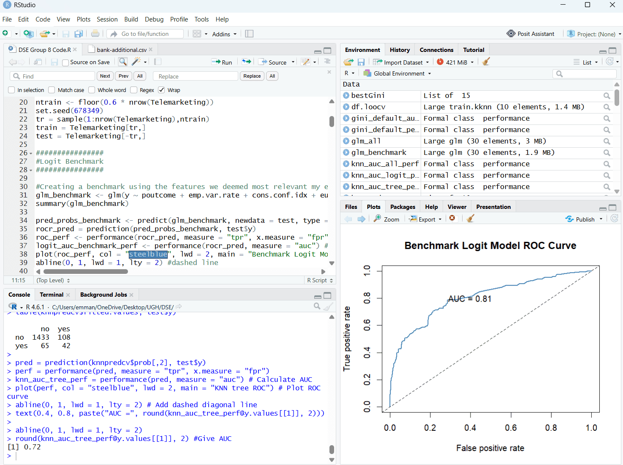Toggle the Source on Save checkbox
The width and height of the screenshot is (623, 465).
click(65, 62)
